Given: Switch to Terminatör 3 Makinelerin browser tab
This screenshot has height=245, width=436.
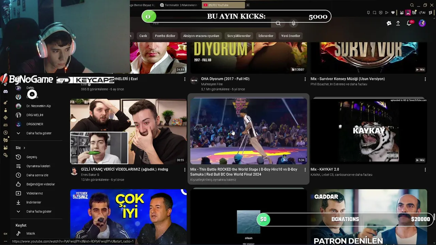Looking at the screenshot, I should click(x=179, y=5).
